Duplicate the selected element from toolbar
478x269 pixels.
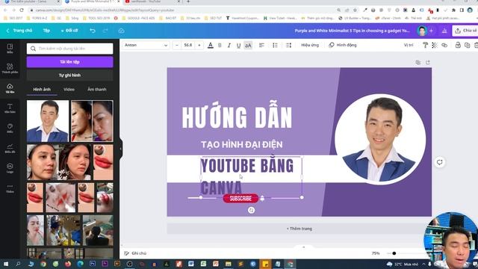(467, 45)
